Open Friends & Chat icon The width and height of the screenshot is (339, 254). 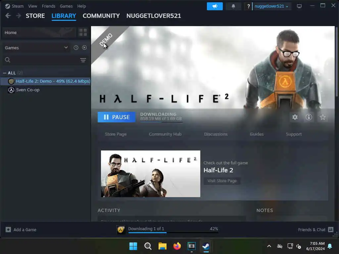point(331,230)
